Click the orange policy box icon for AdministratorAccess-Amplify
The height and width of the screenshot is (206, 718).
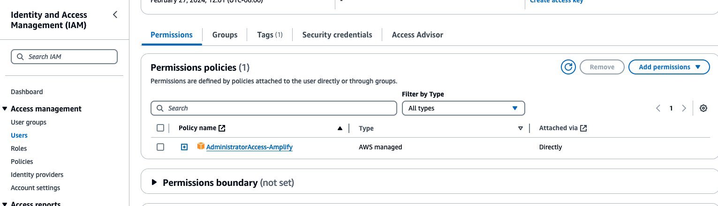point(201,147)
